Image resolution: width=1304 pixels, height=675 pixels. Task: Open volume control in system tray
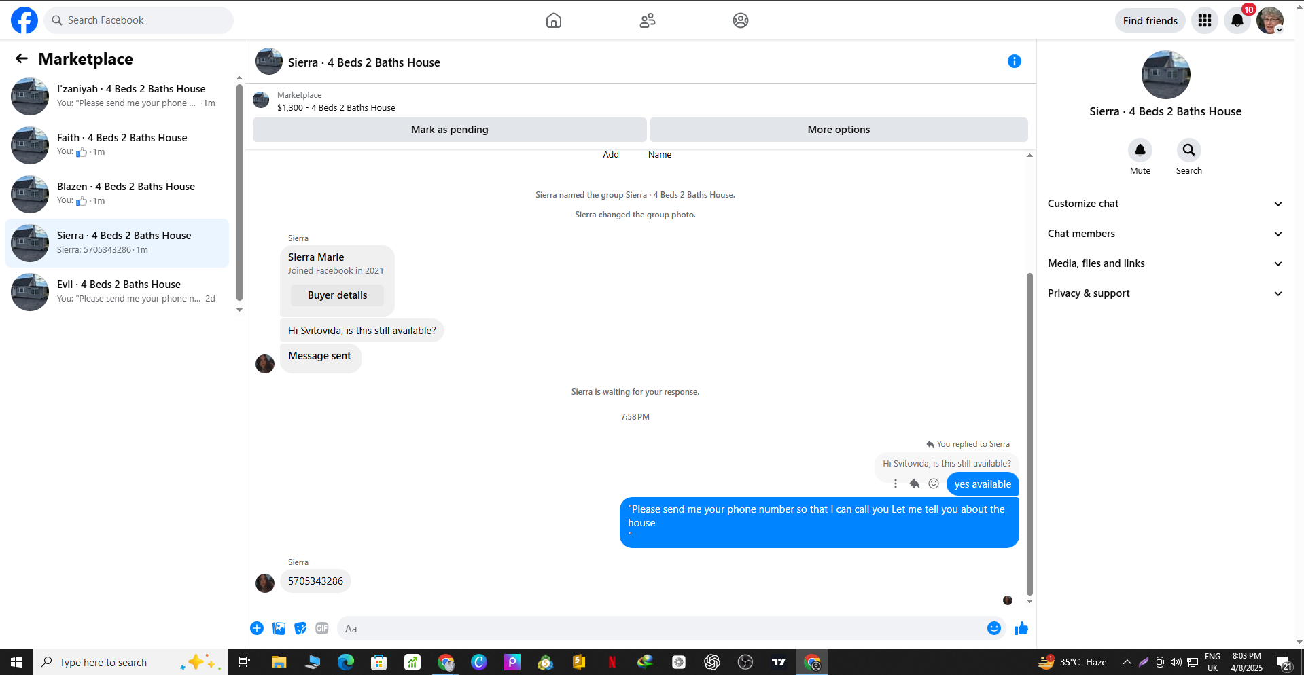(x=1176, y=662)
